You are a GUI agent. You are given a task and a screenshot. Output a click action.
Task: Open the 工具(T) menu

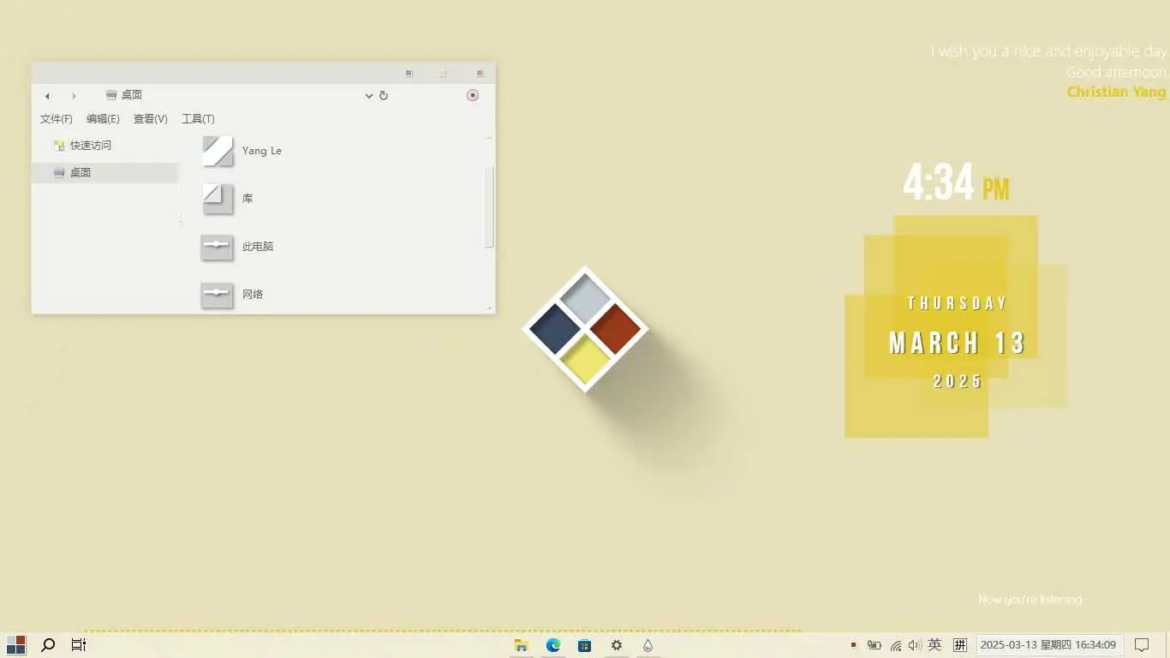[198, 119]
